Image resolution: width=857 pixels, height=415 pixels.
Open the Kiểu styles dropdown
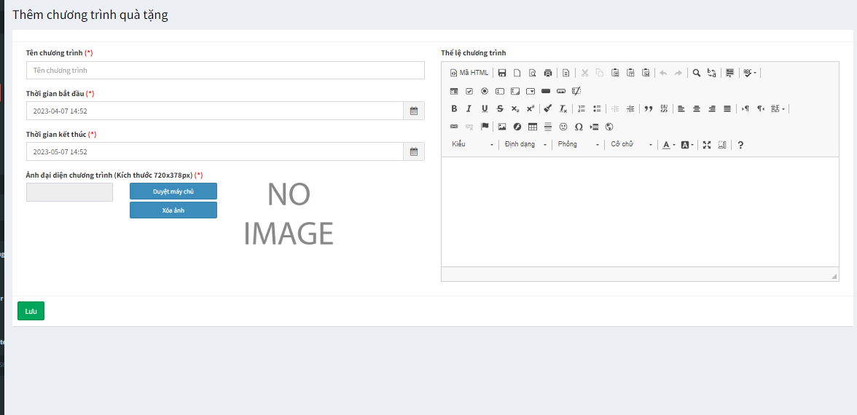click(x=472, y=145)
